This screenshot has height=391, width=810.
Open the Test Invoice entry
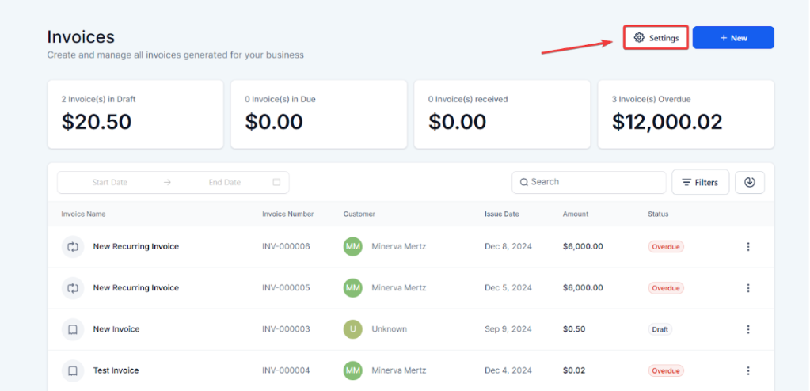[116, 370]
